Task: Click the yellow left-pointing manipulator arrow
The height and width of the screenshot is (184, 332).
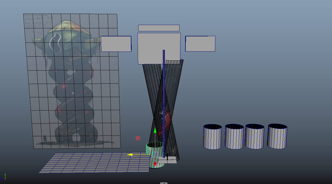Action: tap(130, 154)
